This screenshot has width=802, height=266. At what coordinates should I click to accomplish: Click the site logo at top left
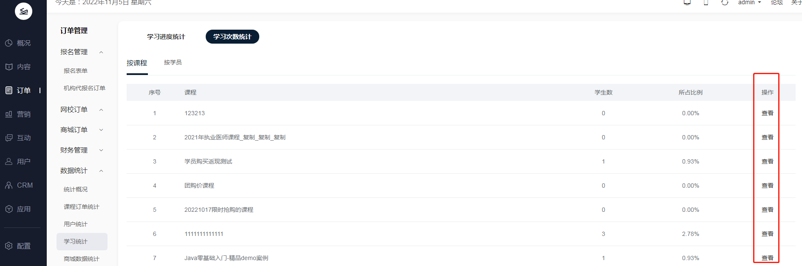23,11
